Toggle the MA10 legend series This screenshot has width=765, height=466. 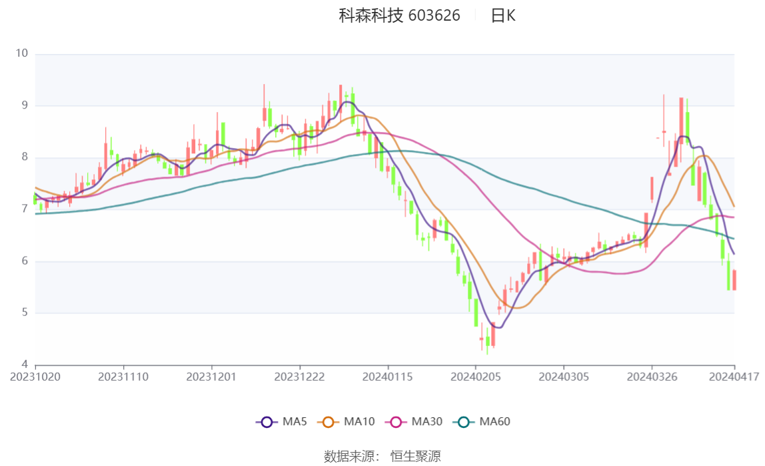[346, 421]
